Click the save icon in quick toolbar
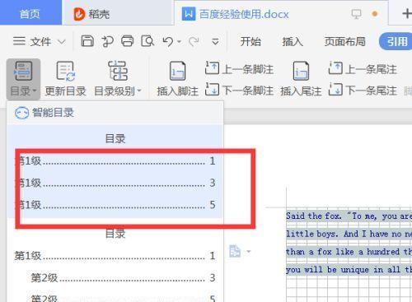412x302 pixels. (87, 41)
